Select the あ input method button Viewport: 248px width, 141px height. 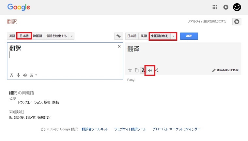click(x=31, y=75)
